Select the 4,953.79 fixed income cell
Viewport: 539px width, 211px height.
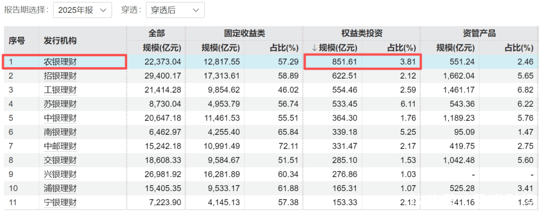coord(224,104)
